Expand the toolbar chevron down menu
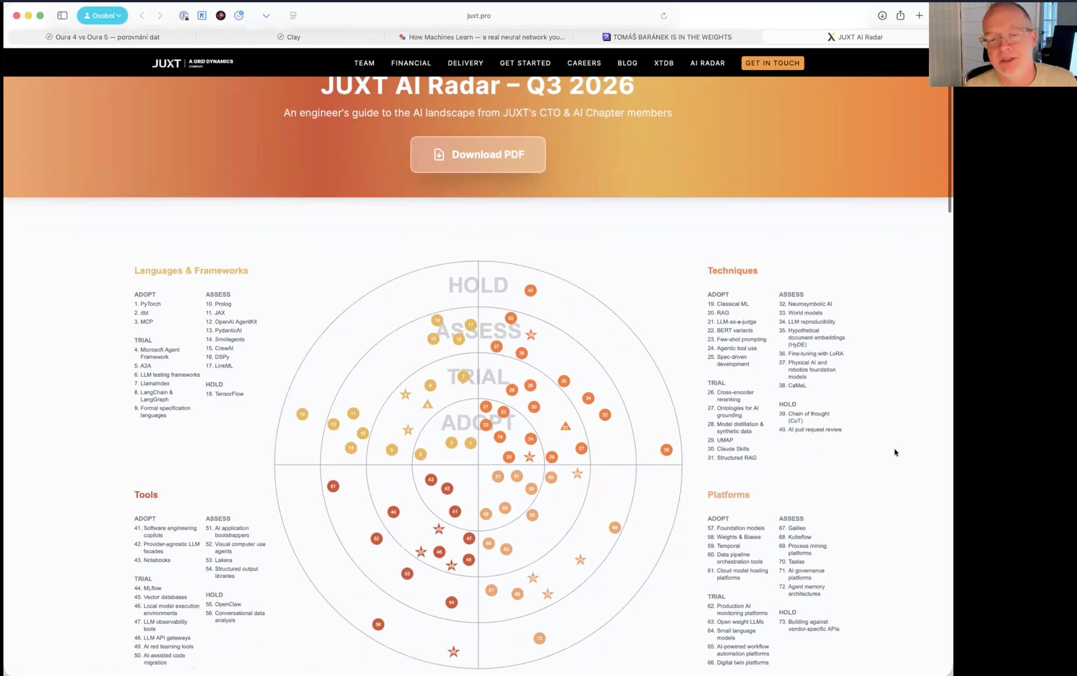 click(x=266, y=16)
